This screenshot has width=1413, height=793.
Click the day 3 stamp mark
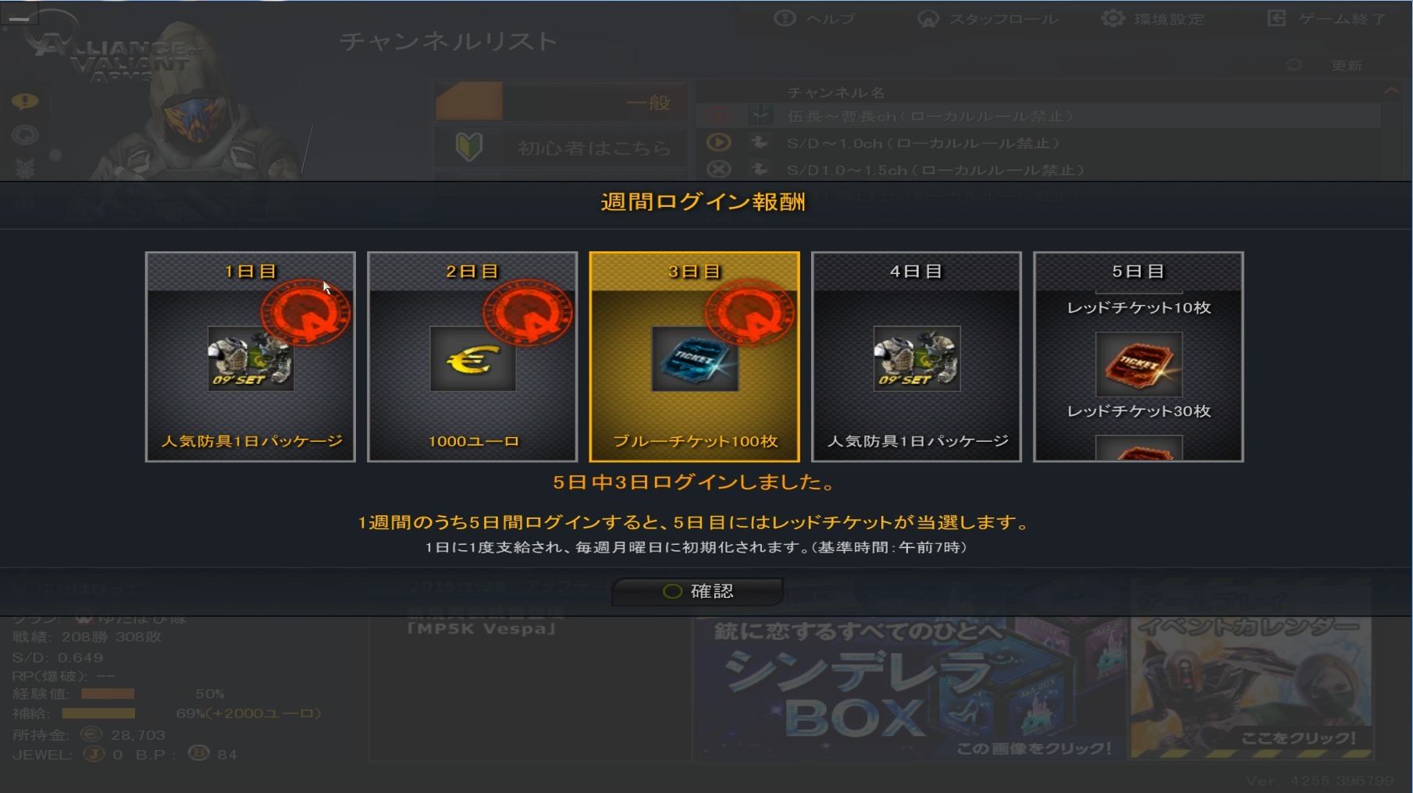pos(749,314)
